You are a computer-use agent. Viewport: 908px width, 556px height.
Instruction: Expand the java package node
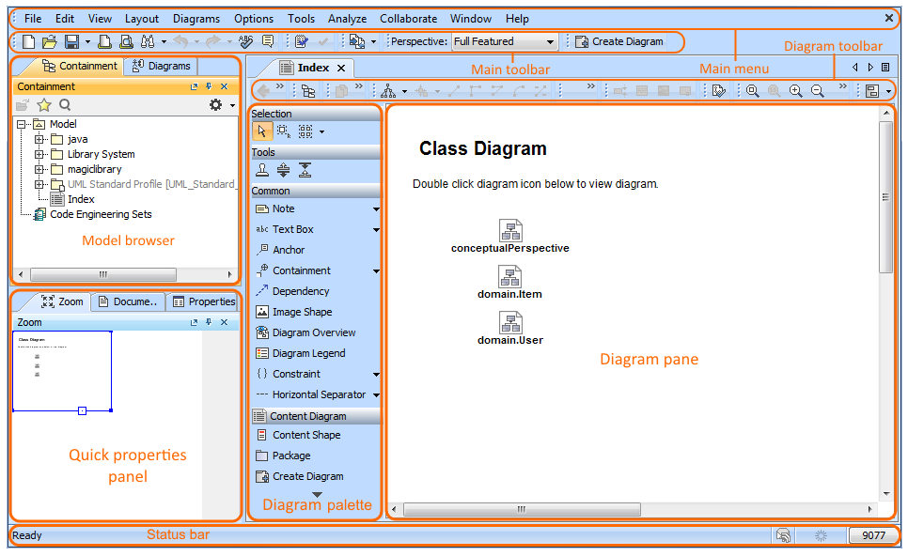pyautogui.click(x=39, y=139)
